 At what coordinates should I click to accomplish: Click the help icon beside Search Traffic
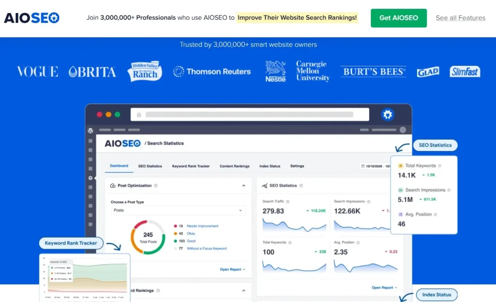[x=288, y=201]
